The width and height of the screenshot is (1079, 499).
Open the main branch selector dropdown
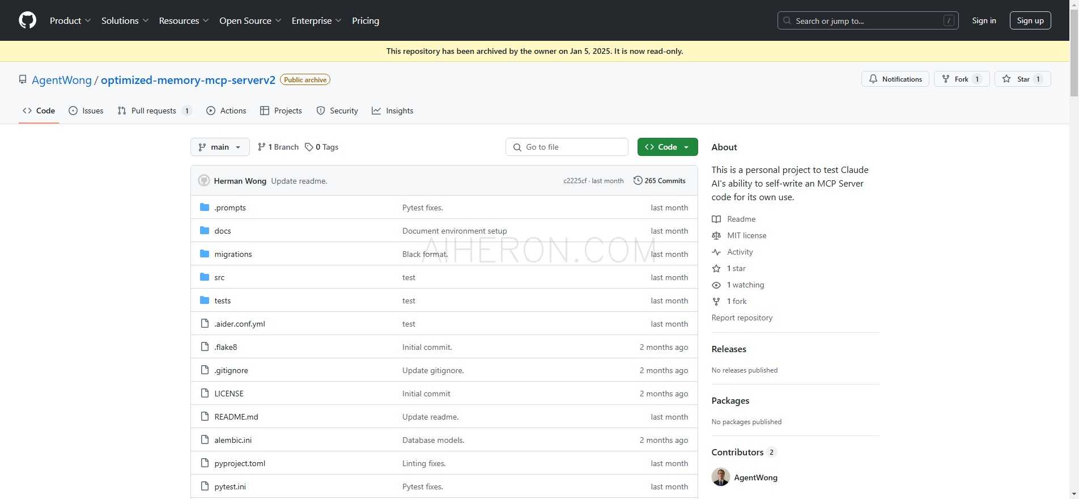(220, 147)
